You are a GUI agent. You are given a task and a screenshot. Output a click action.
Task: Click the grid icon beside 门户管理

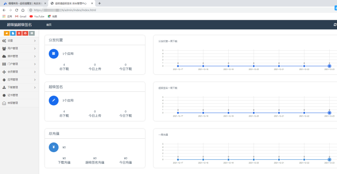click(x=4, y=64)
